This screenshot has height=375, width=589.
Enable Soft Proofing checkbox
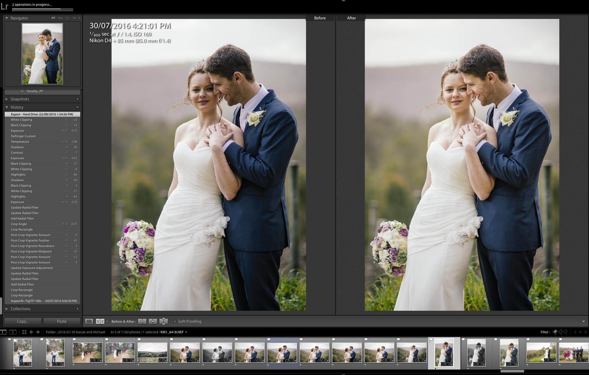175,321
